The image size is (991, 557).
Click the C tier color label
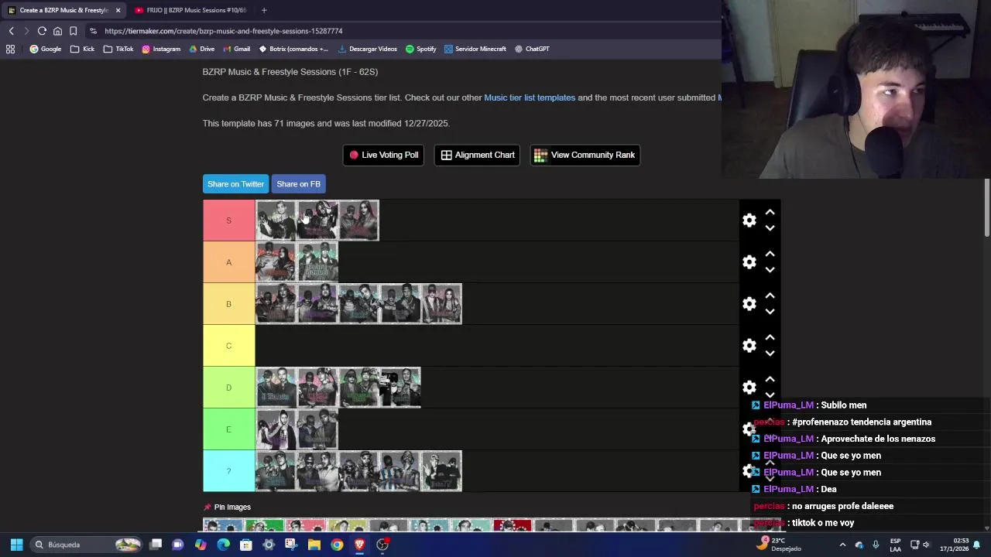(228, 346)
